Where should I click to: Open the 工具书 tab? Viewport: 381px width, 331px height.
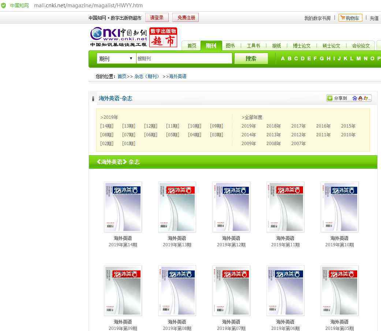coord(253,46)
